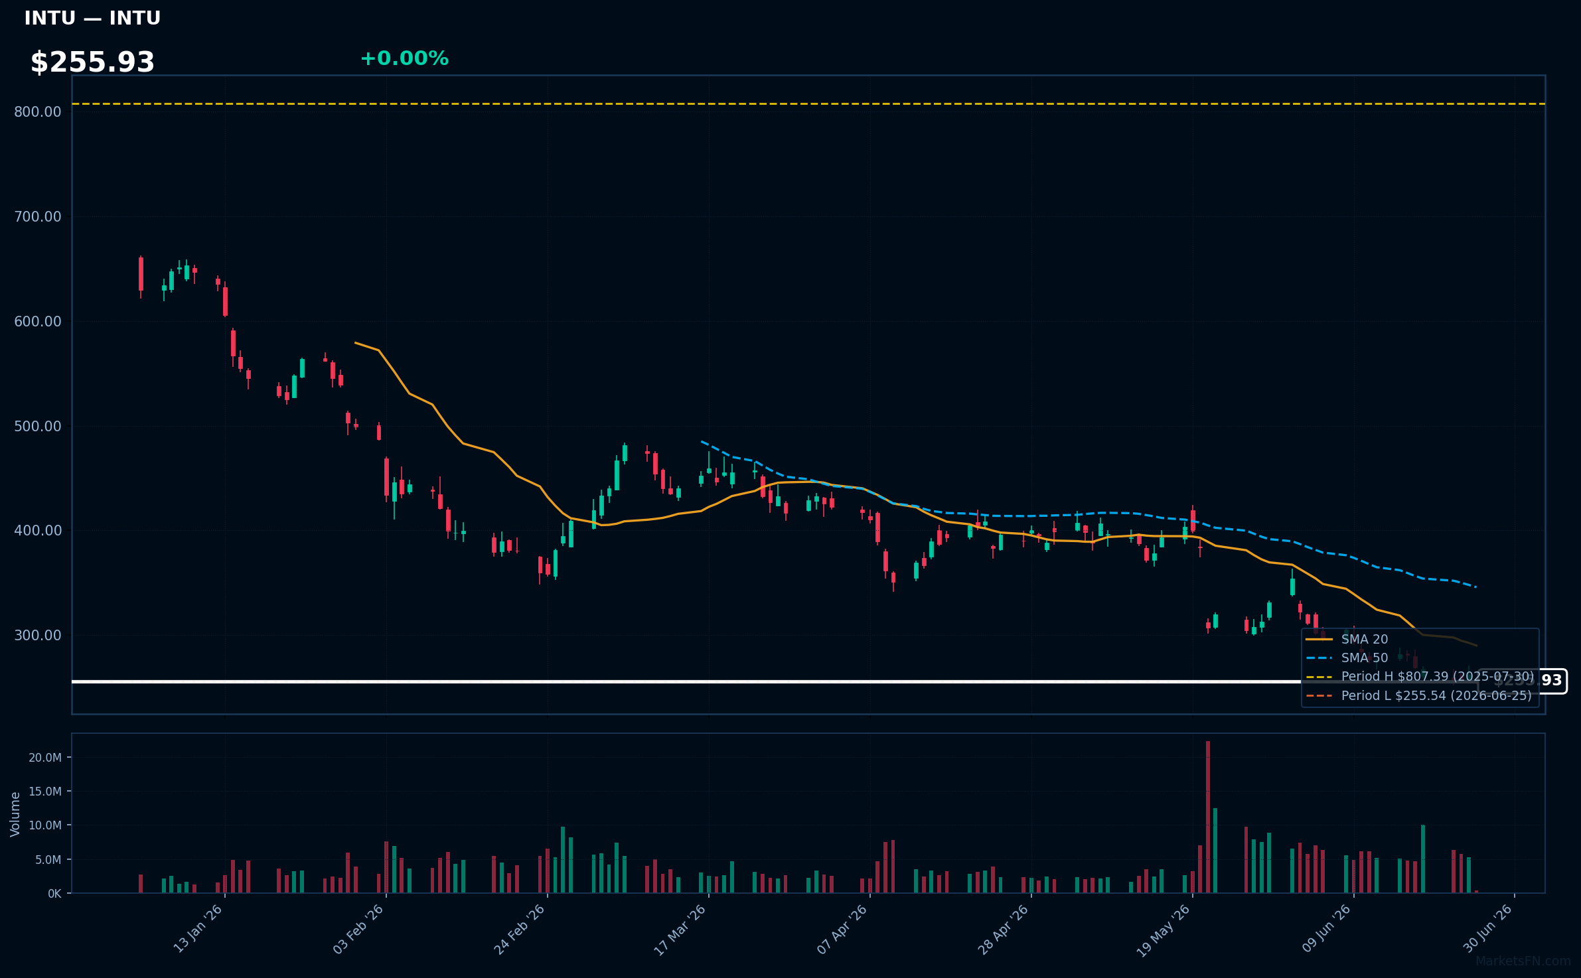Click the 13 Jan '26 date label

[x=198, y=929]
